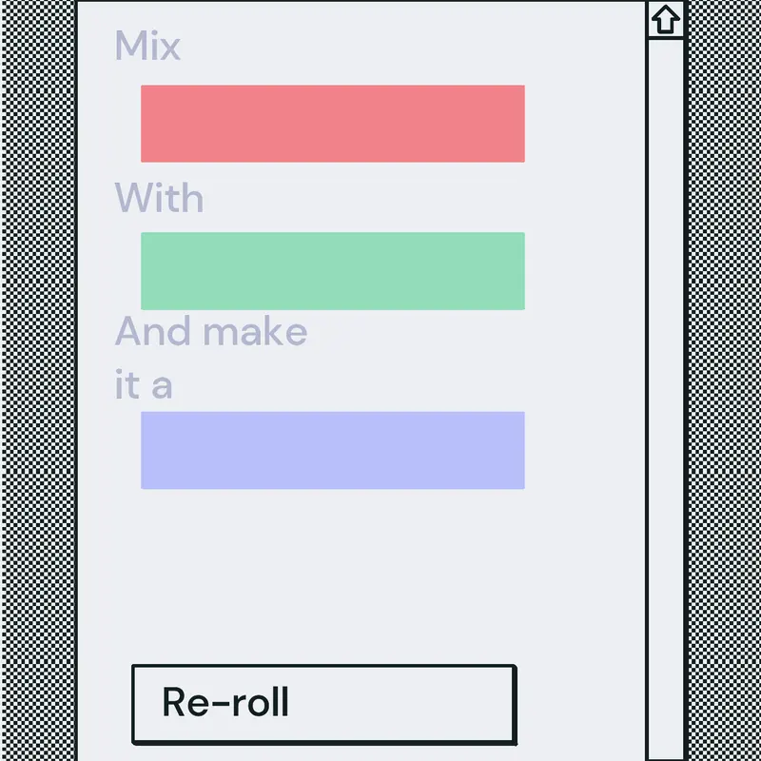Click the blank area right of green block

584,271
